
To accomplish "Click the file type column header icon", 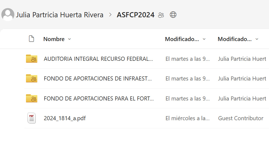I will point(31,39).
